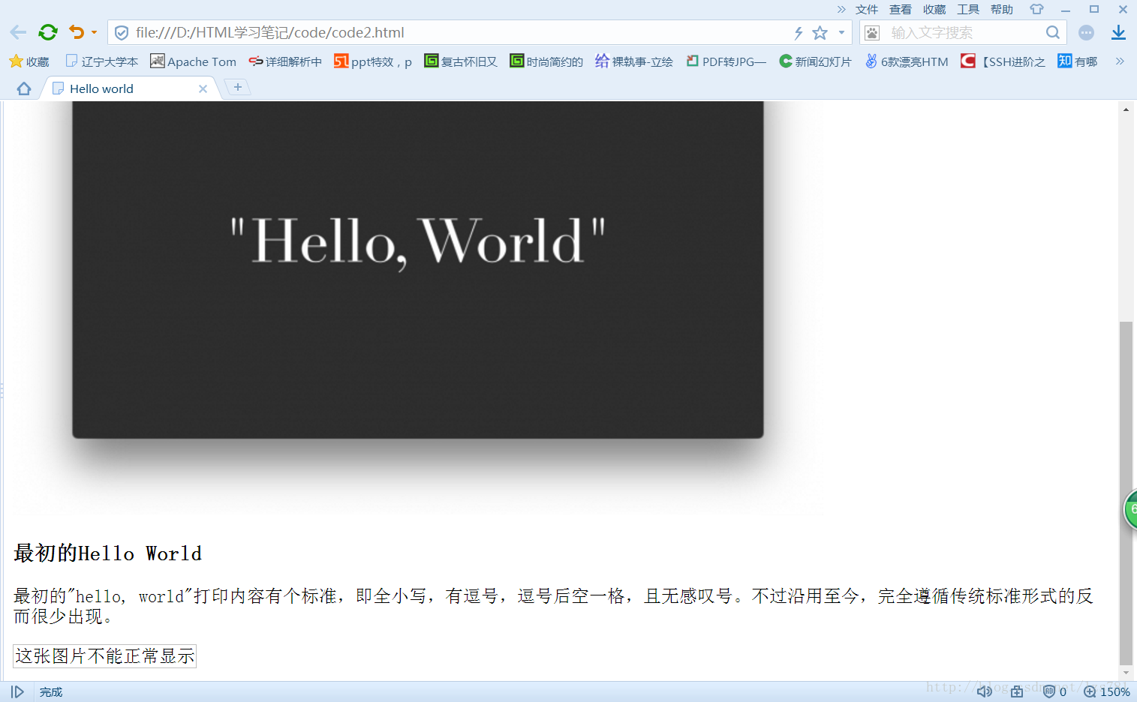The width and height of the screenshot is (1137, 702).
Task: Open the downloads arrow icon
Action: pos(1118,32)
